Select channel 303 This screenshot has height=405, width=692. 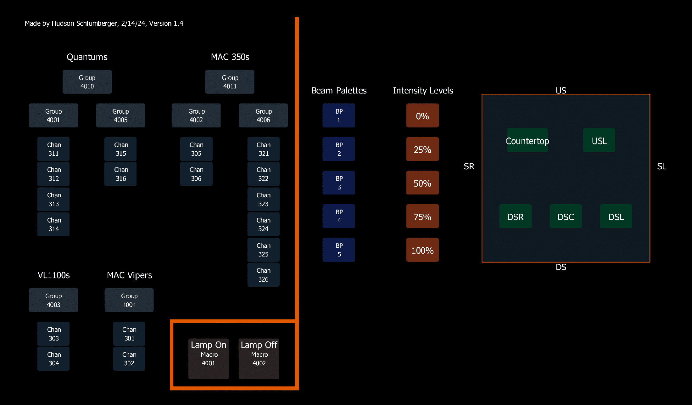tap(53, 334)
